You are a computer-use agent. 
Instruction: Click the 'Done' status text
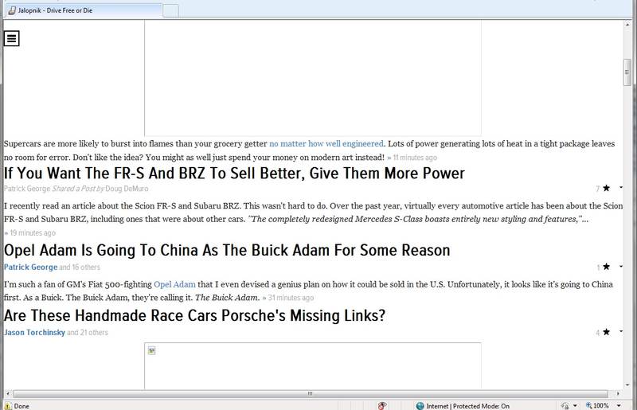[x=21, y=406]
